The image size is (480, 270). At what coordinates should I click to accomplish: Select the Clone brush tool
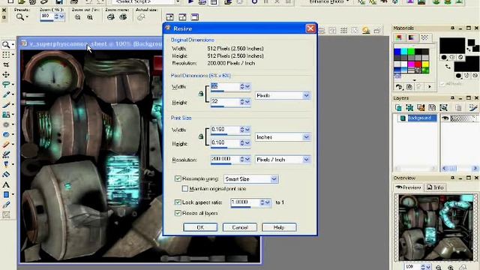6,115
